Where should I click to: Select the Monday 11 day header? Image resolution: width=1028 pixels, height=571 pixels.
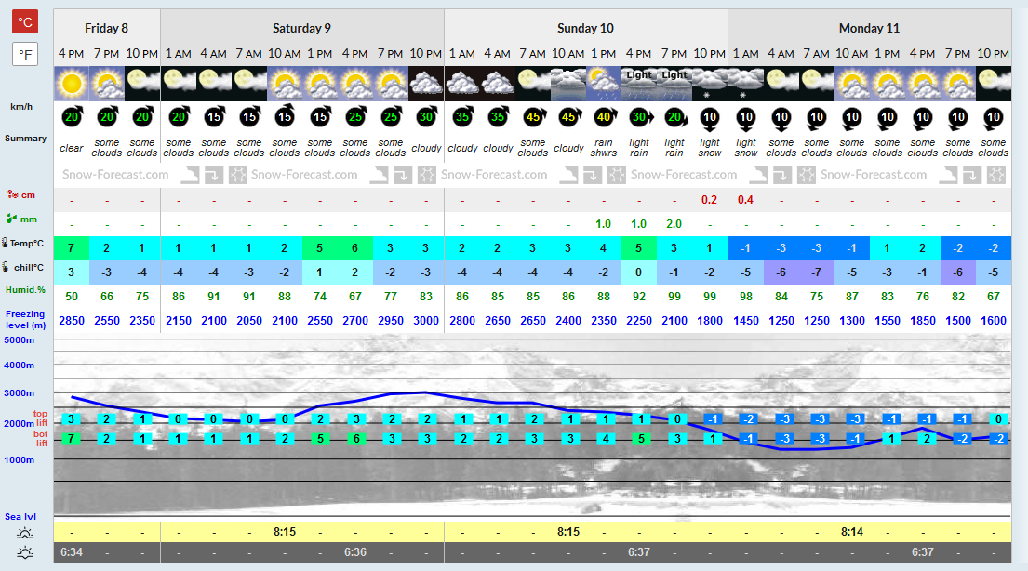pos(869,28)
